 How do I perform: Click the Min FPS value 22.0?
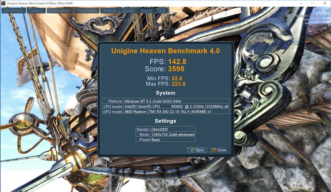pos(177,79)
